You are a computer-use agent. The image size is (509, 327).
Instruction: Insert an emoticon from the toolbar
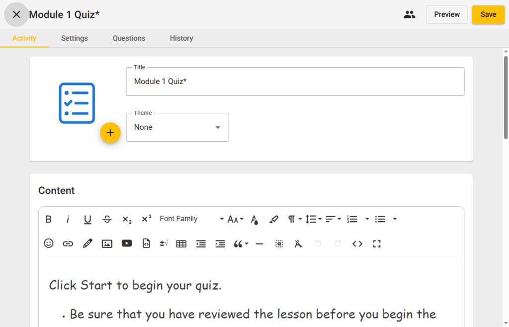click(49, 244)
